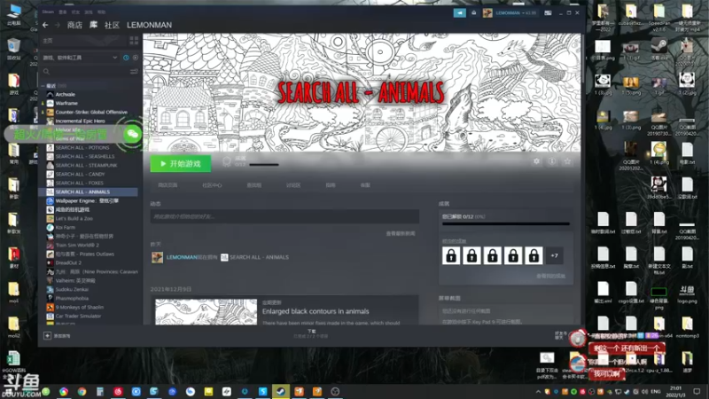Click the LEMONMAN avatar in activity feed
The width and height of the screenshot is (709, 399).
158,257
